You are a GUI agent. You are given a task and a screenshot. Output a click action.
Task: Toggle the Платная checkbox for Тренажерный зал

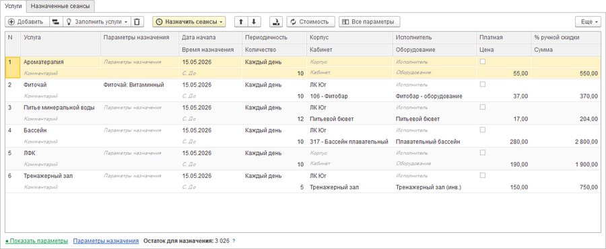[482, 175]
